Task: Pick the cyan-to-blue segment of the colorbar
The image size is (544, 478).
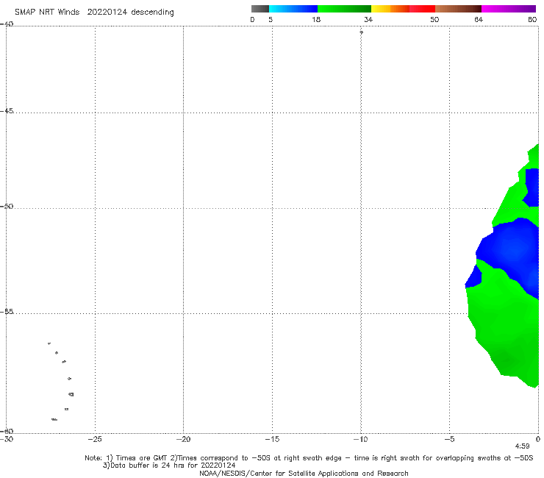Action: click(x=293, y=9)
